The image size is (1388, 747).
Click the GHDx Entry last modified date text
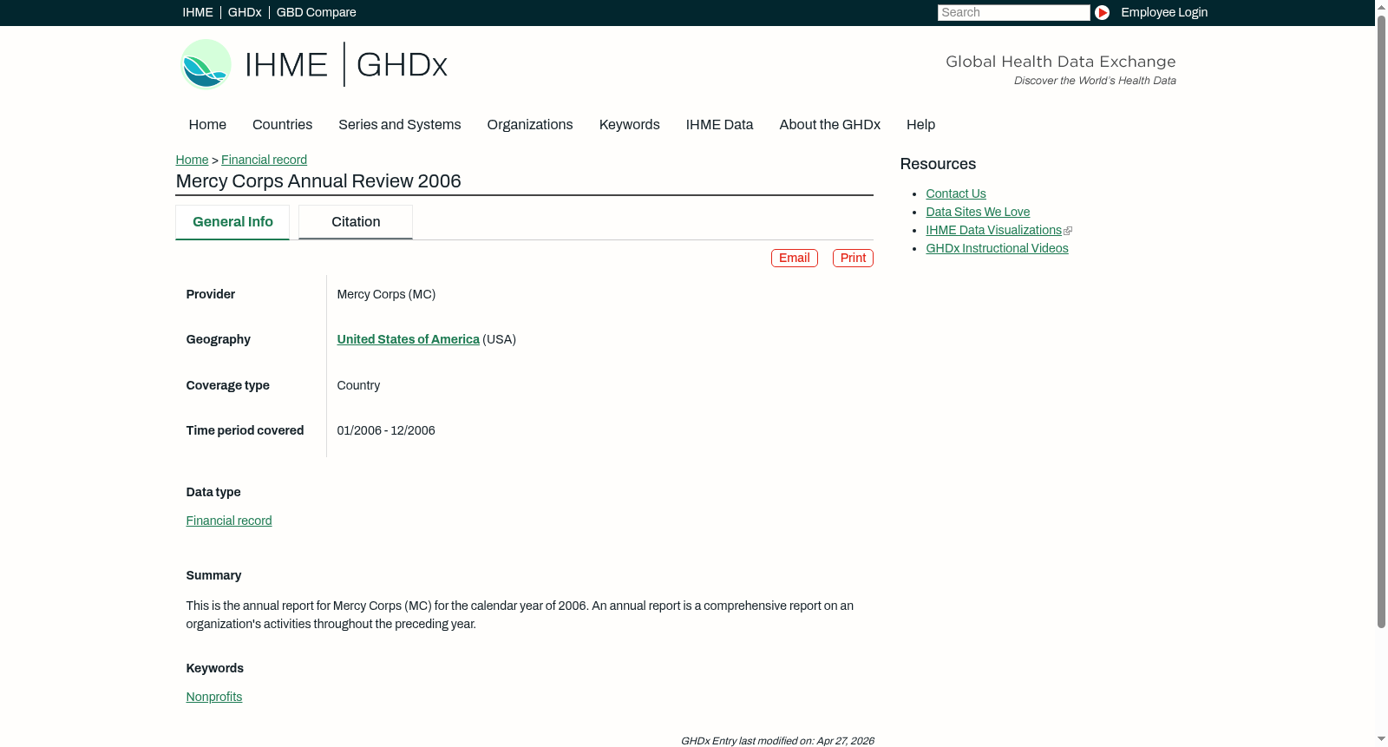777,741
